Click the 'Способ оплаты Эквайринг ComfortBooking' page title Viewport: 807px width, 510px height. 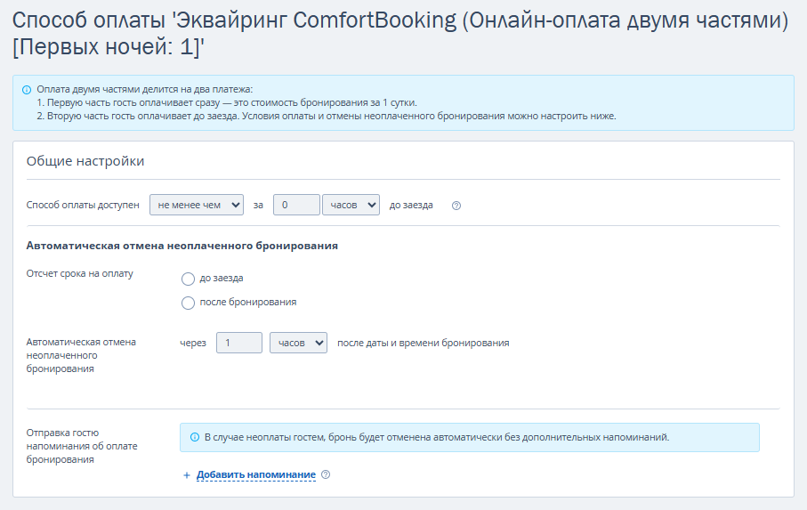pos(399,34)
